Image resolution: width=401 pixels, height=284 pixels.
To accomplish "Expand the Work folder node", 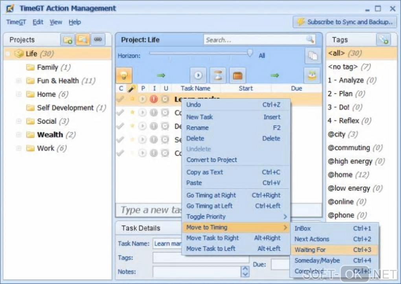I will [x=18, y=148].
